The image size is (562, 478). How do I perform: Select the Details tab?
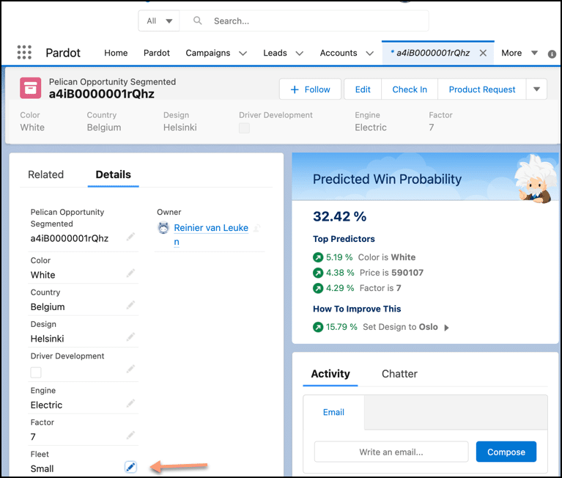tap(114, 174)
